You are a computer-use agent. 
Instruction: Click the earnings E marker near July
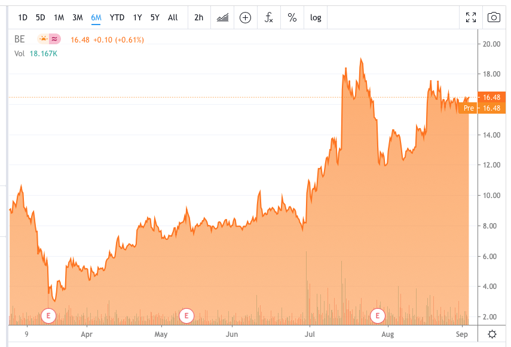click(377, 315)
